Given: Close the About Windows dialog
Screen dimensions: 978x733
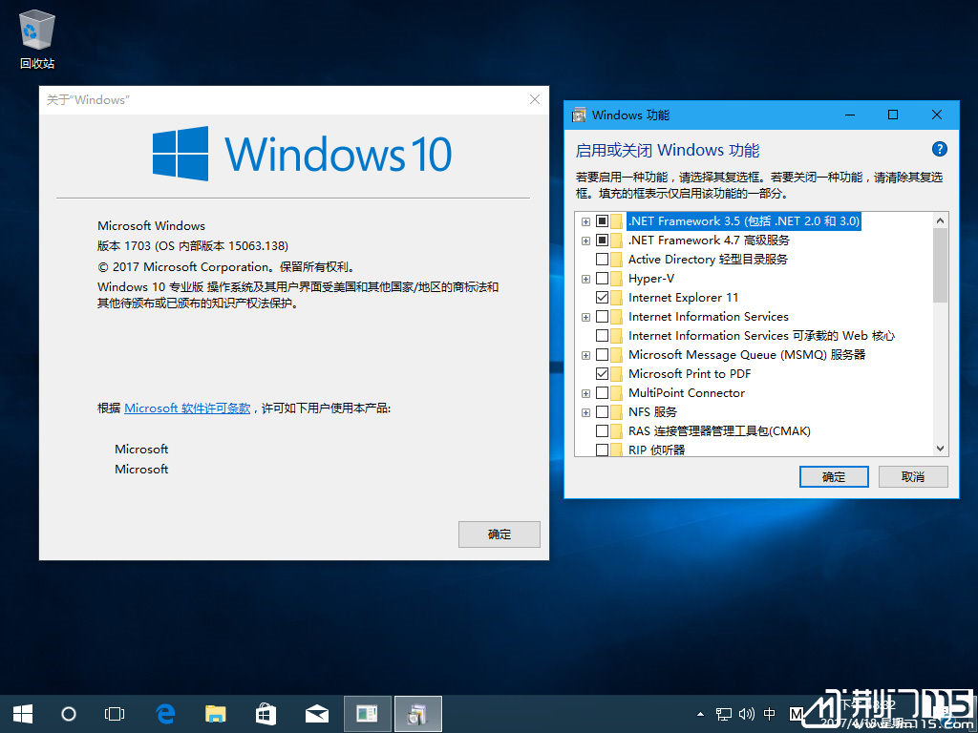Looking at the screenshot, I should point(535,99).
